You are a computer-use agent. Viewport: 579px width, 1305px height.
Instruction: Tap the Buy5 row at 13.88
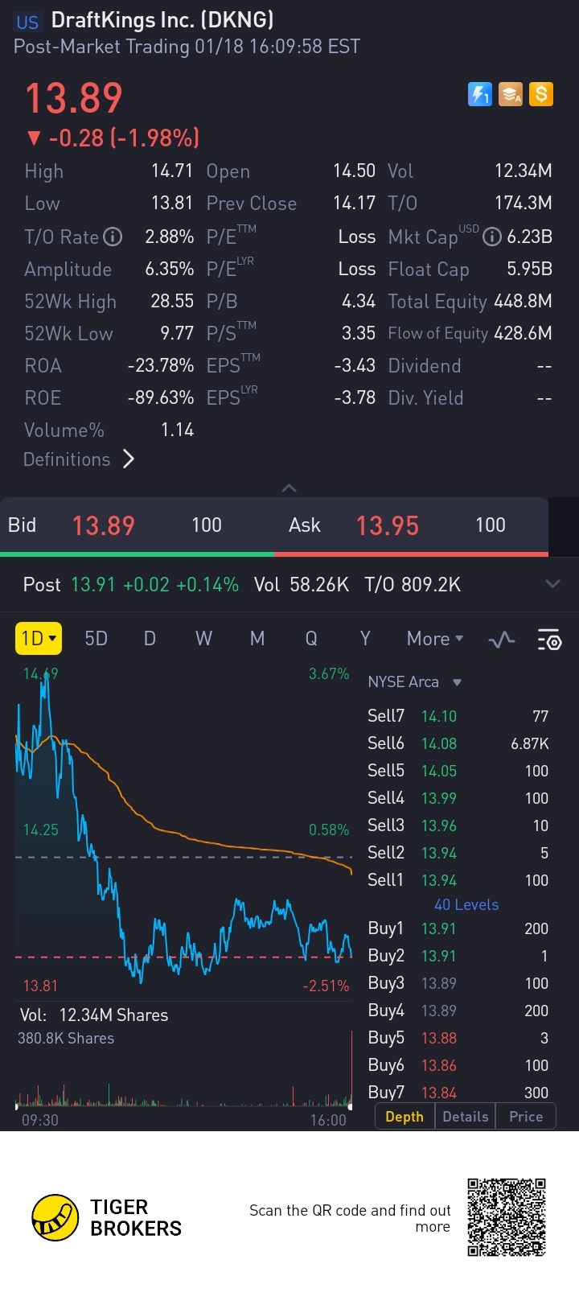pyautogui.click(x=458, y=1038)
